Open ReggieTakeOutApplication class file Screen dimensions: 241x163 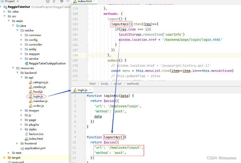47,63
